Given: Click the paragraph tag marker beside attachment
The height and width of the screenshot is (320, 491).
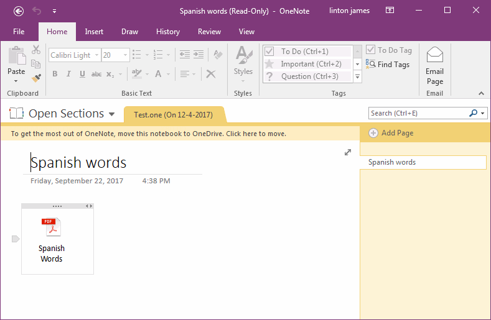Looking at the screenshot, I should [x=16, y=239].
